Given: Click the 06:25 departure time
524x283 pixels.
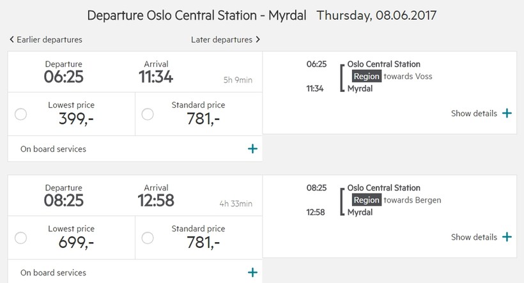Looking at the screenshot, I should coord(63,77).
